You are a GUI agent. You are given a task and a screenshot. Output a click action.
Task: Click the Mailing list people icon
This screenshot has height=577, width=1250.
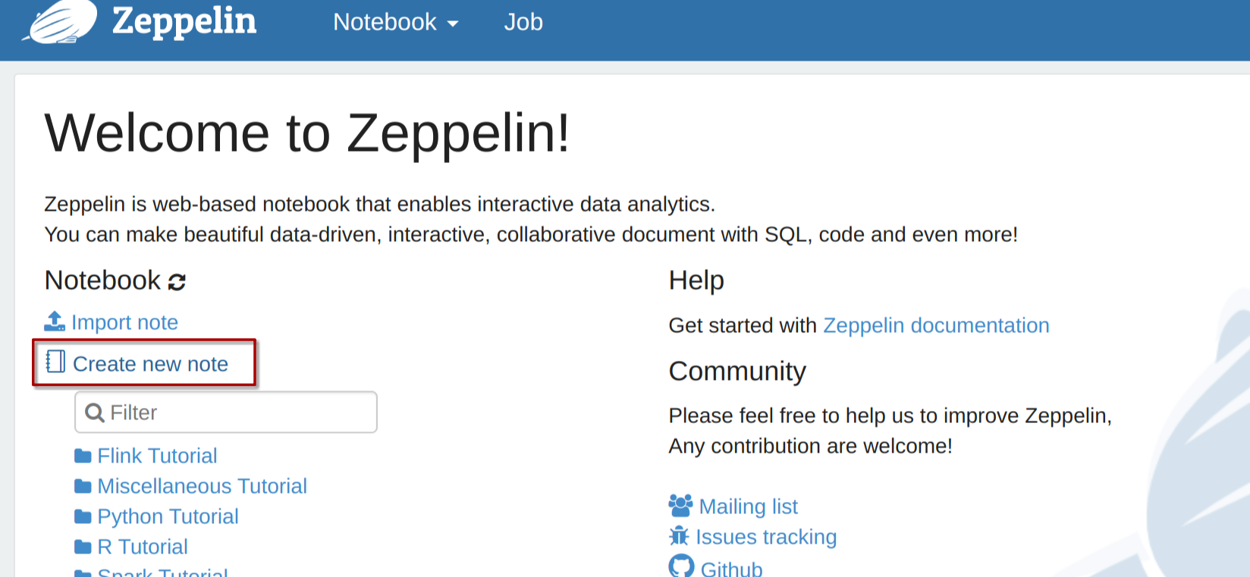click(680, 505)
